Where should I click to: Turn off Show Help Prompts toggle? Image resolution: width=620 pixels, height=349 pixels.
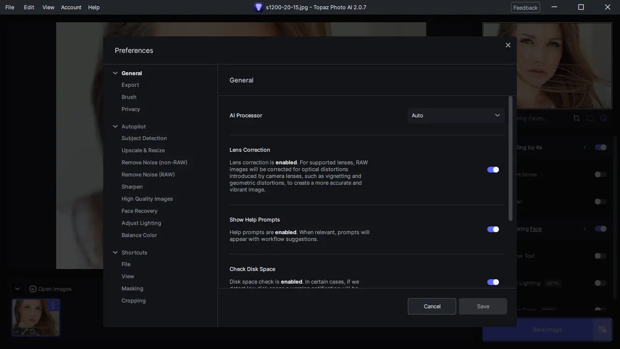click(x=493, y=229)
